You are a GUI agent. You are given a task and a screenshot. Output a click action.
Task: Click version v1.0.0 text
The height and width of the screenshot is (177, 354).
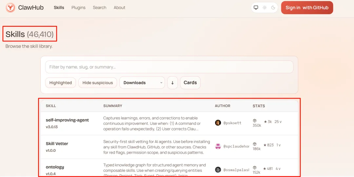click(x=50, y=150)
